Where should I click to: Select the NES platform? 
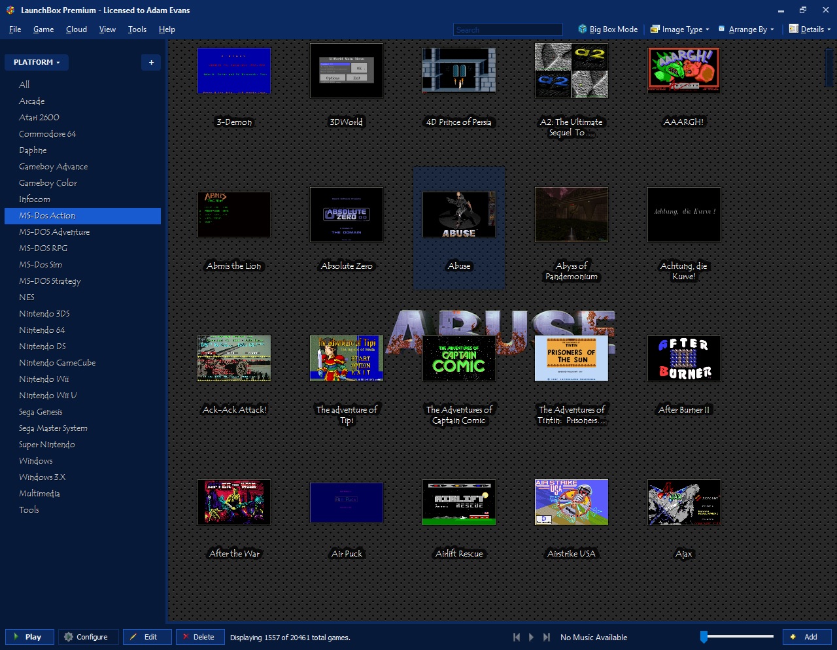82,297
